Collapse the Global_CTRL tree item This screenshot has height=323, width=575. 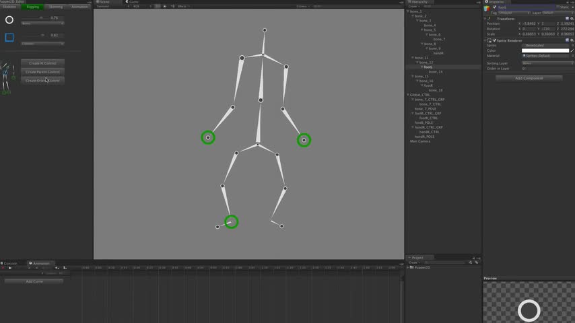tap(408, 95)
